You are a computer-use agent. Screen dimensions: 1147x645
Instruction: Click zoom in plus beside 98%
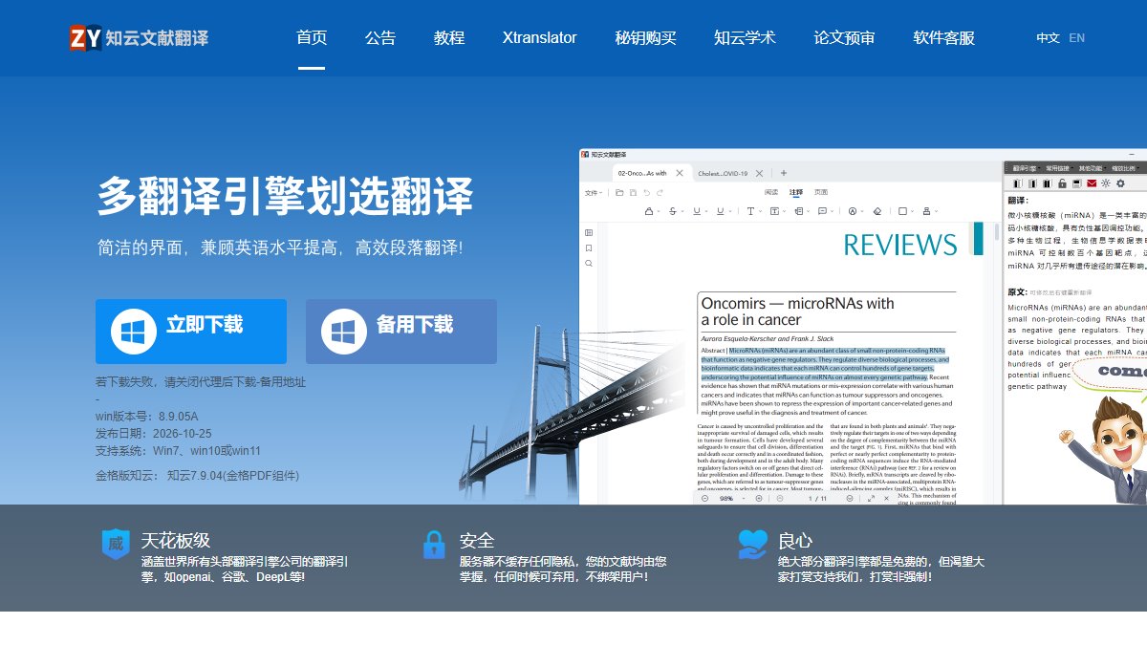point(759,498)
